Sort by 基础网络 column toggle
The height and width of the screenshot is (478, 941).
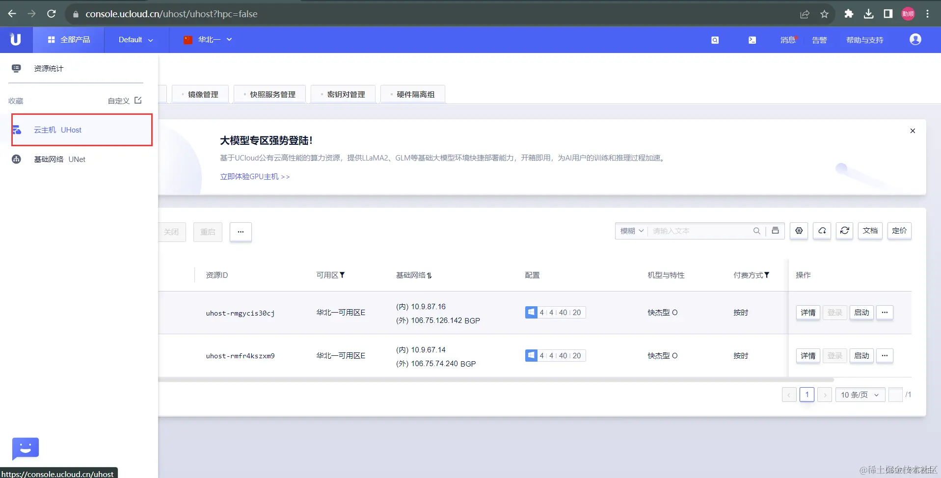(429, 275)
